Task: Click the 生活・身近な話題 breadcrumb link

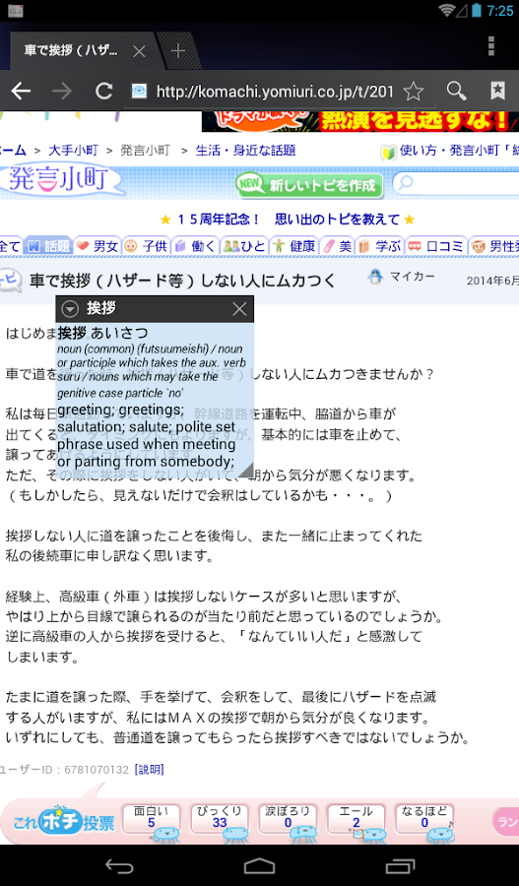Action: click(x=245, y=151)
